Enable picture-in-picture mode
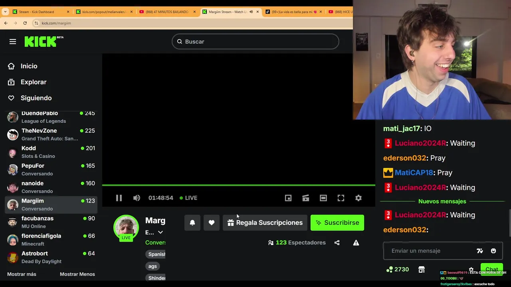Viewport: 511px width, 287px height. [x=288, y=198]
